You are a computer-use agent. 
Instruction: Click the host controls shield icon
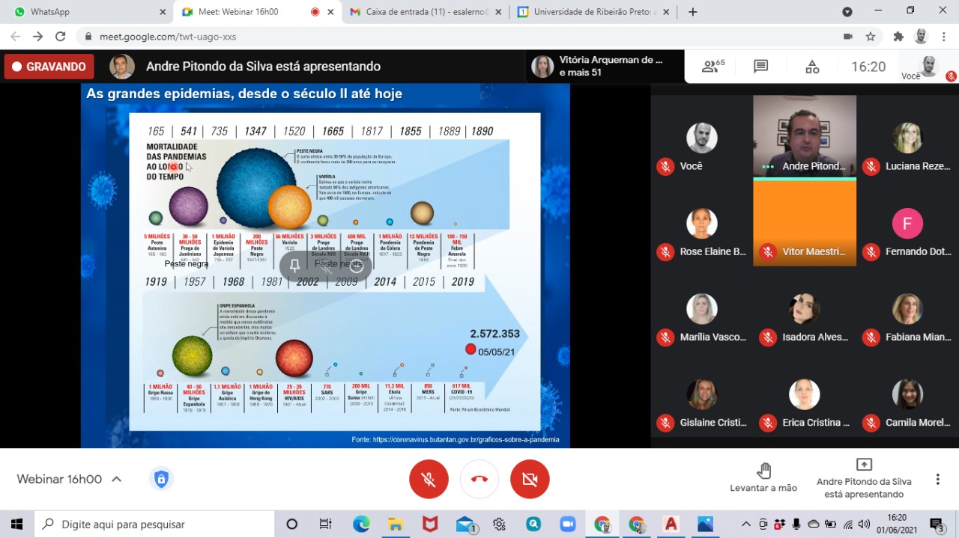pos(161,479)
